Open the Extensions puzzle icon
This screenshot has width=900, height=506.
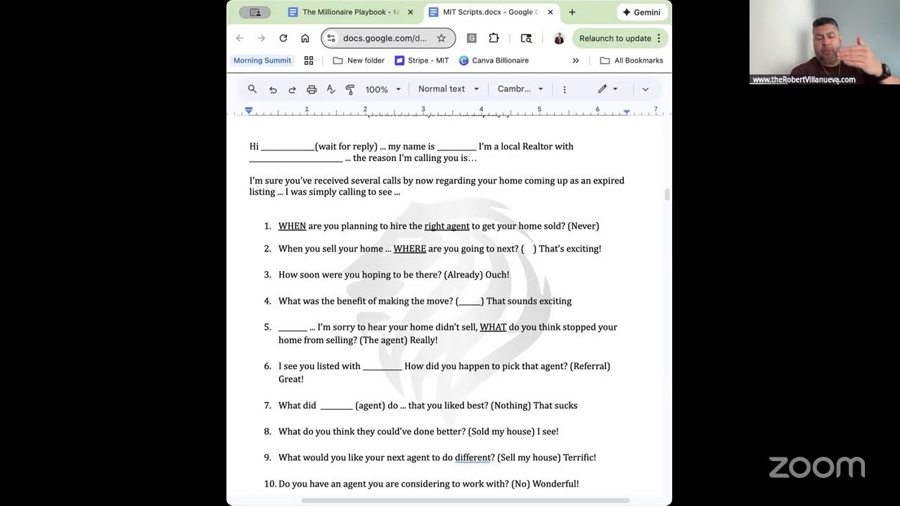[494, 38]
